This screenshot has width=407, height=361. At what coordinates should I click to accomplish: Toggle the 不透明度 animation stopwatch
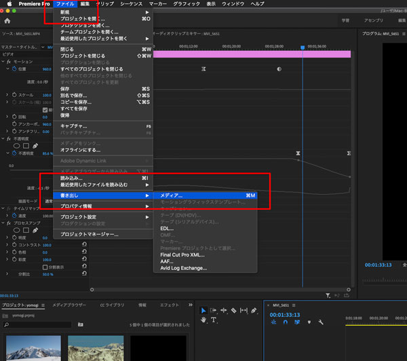point(14,153)
